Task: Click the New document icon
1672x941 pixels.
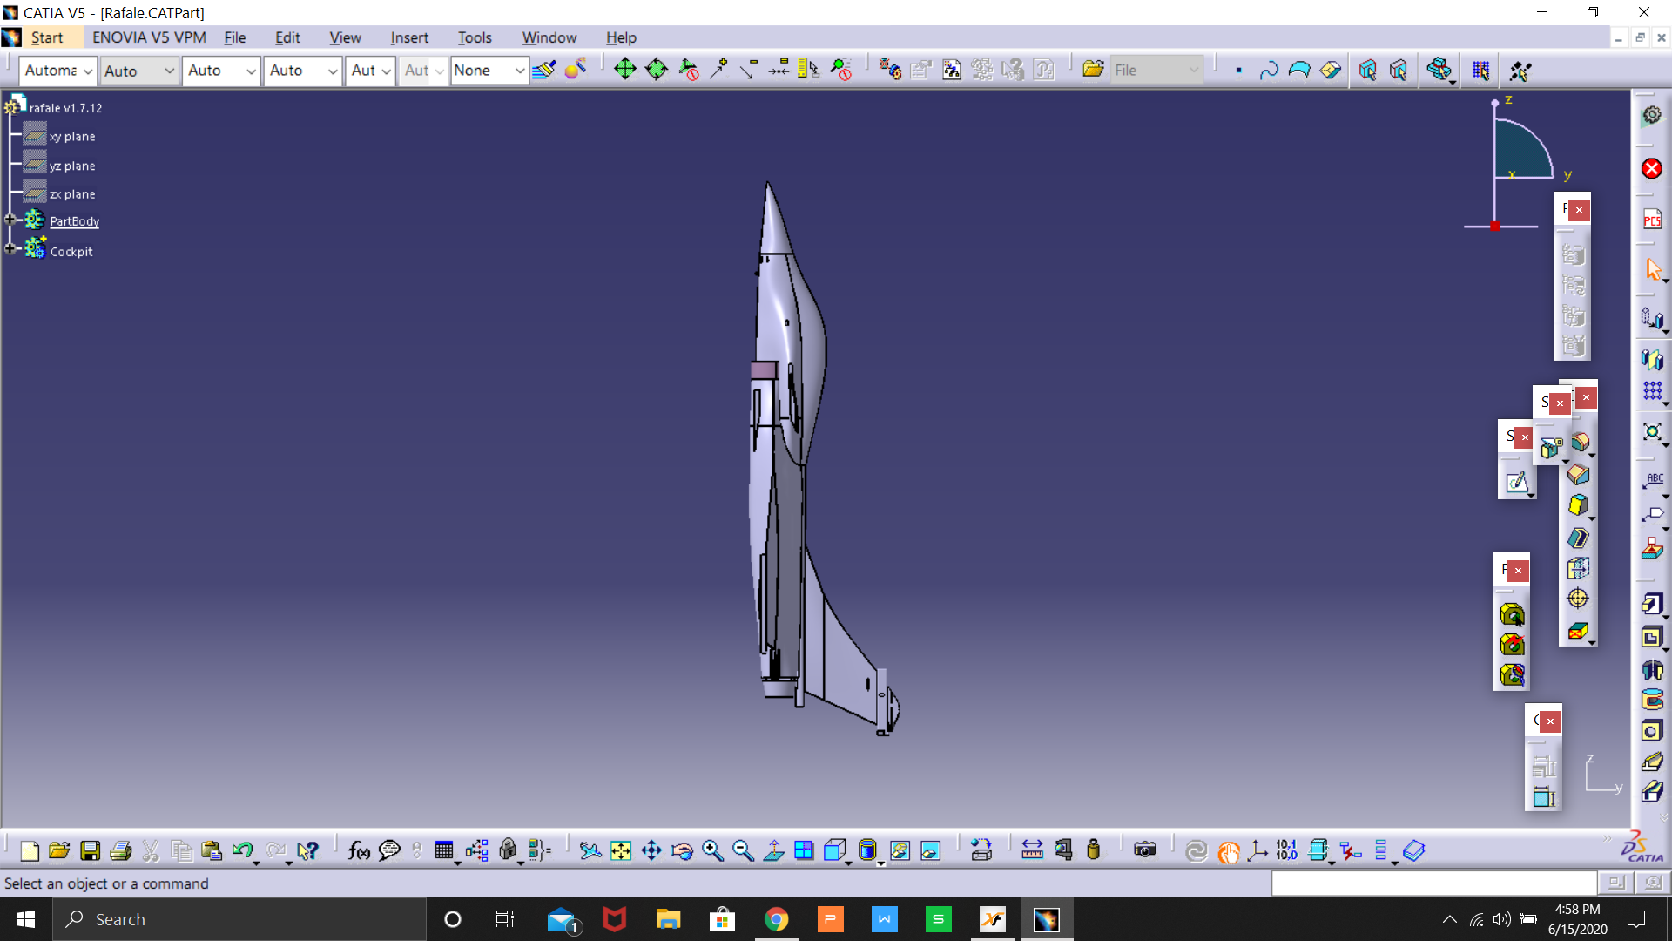Action: point(30,850)
